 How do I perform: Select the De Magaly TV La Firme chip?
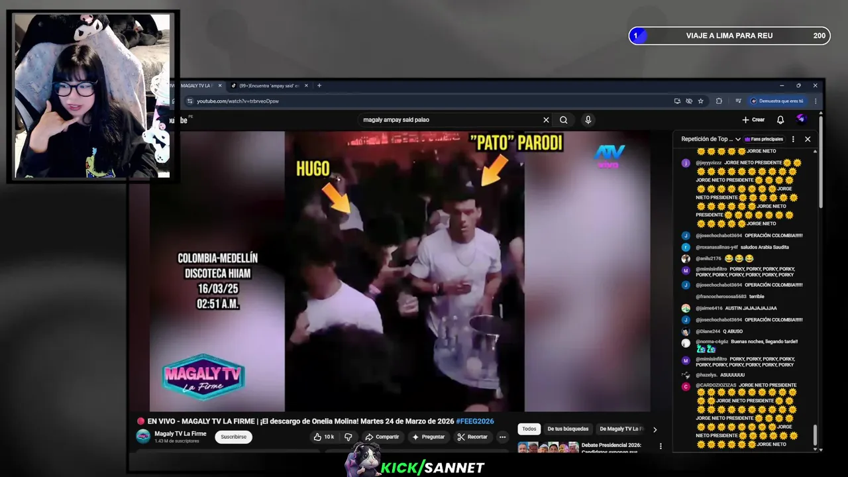click(x=622, y=429)
